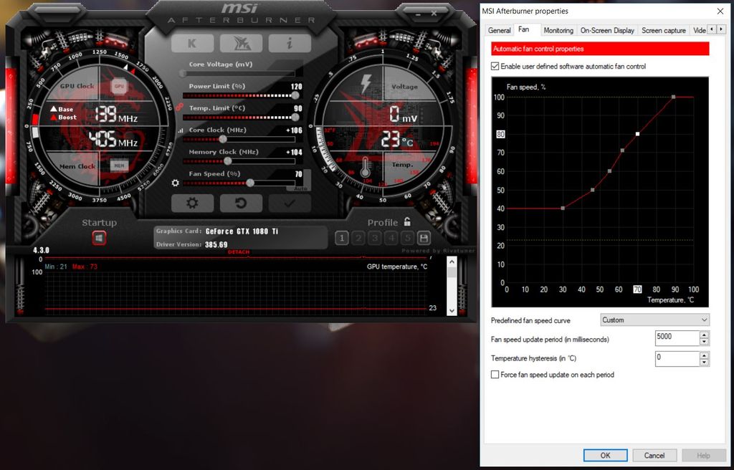
Task: Click the DETACH label above the monitoring graph
Action: [239, 252]
